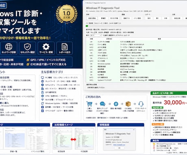
Task: Click the GPO適用状況 clipboard icon
Action: coord(42,92)
